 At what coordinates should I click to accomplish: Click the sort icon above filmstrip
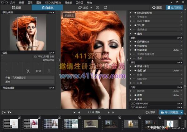(3, 112)
